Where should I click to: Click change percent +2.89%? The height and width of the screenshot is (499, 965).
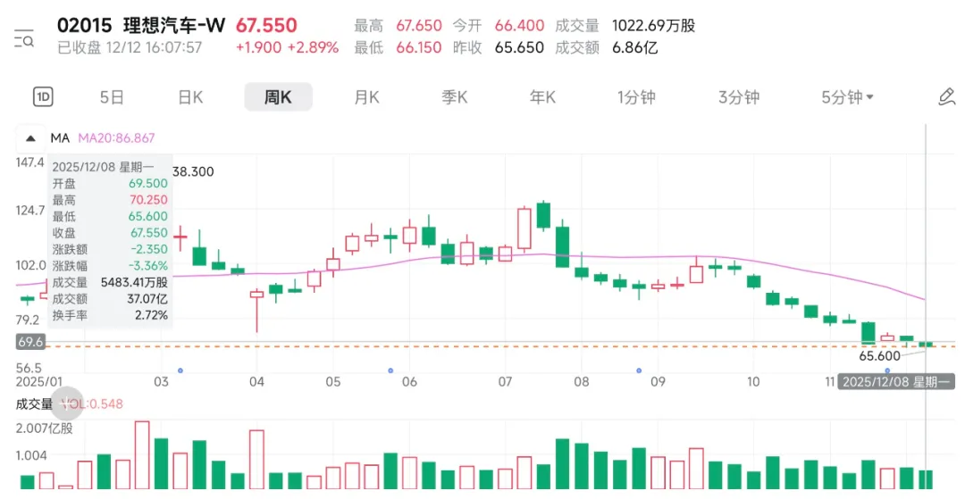tap(314, 47)
